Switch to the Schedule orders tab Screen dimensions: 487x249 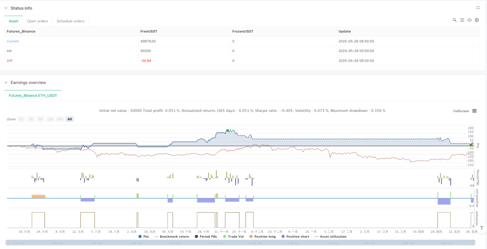pyautogui.click(x=70, y=21)
